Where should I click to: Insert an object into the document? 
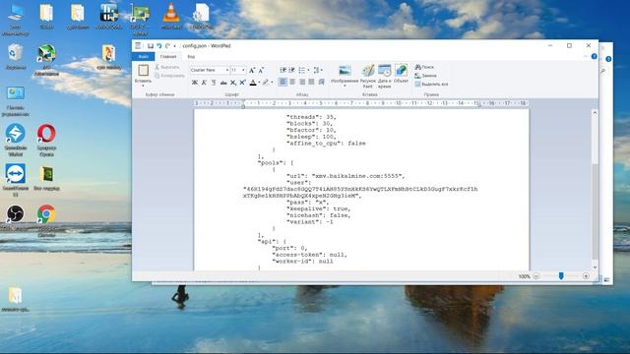(401, 74)
